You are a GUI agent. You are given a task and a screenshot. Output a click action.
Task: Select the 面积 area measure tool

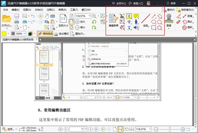(188, 27)
